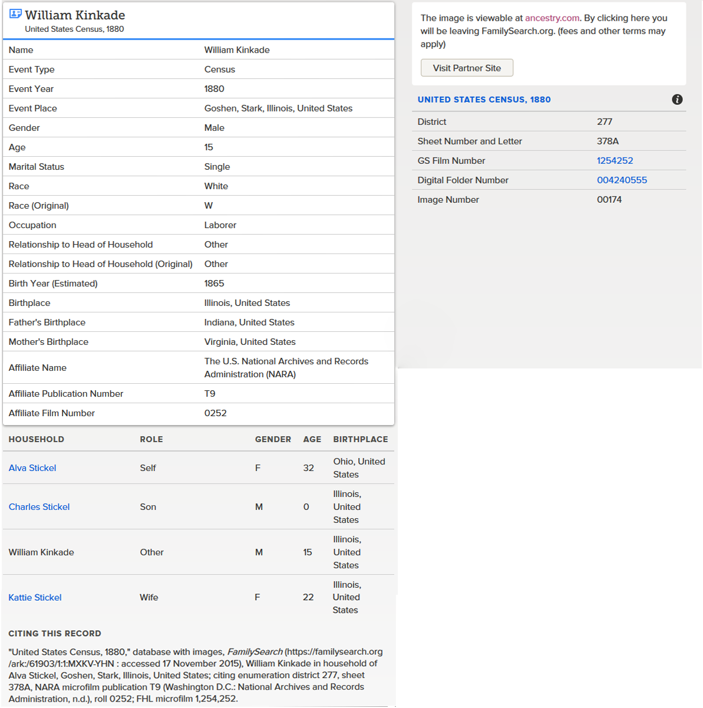Click the BIRTHPLACE column header
Viewport: 703px width, 708px height.
(x=360, y=440)
